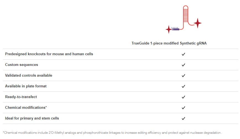
Task: Click the Custom sequences row label
Action: pyautogui.click(x=22, y=65)
